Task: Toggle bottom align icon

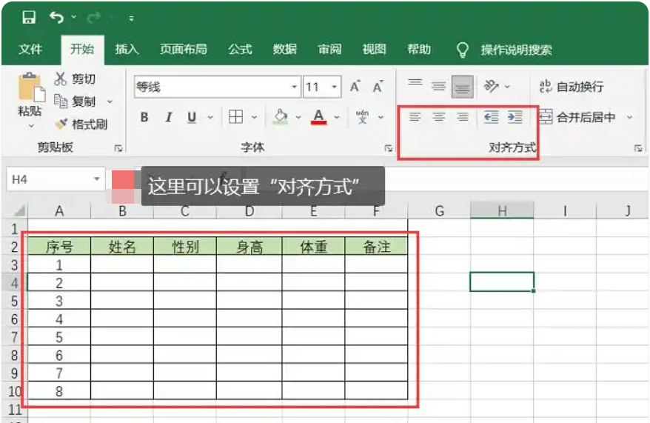Action: [463, 86]
